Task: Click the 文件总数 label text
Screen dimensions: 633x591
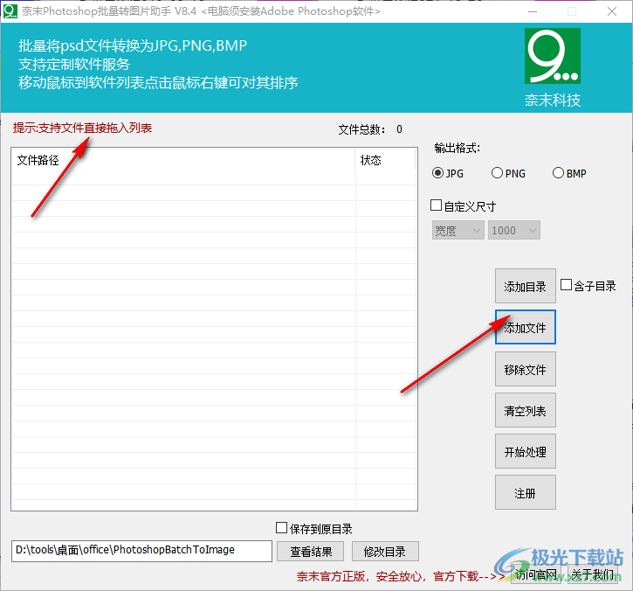Action: pyautogui.click(x=361, y=129)
